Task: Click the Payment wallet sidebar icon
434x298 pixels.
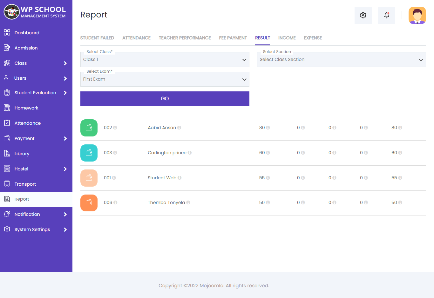Action: 7,138
